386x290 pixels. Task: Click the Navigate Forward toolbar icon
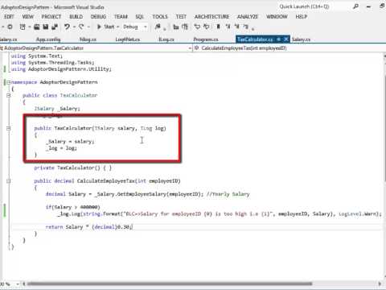10,27
